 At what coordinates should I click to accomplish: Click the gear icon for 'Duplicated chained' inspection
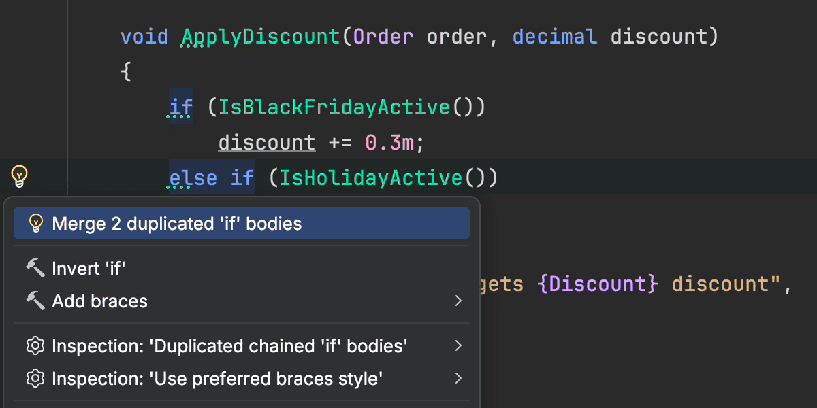pos(35,346)
